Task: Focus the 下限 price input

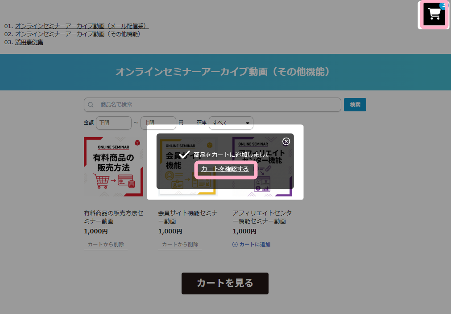Action: pos(114,122)
